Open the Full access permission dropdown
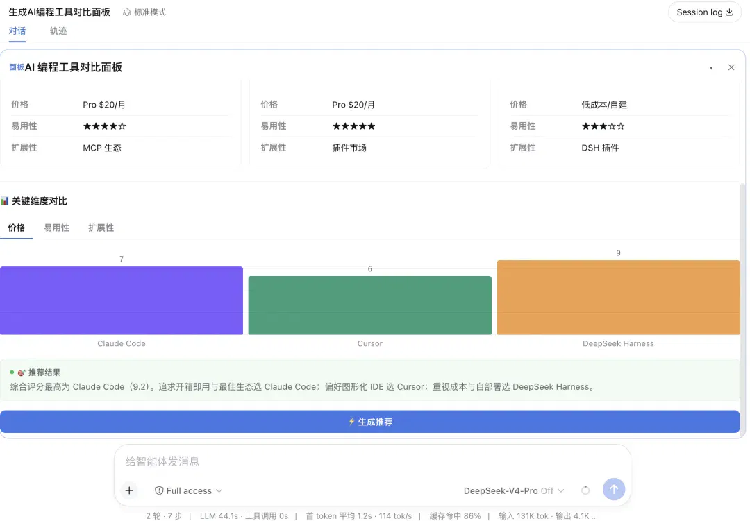Viewport: 750px width, 521px height. [189, 491]
